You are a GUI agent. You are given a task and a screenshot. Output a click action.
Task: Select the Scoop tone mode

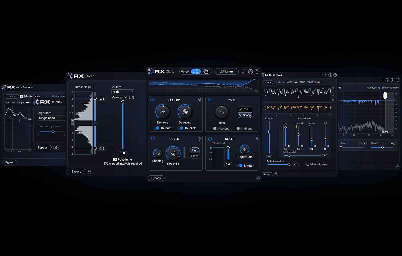245,115
